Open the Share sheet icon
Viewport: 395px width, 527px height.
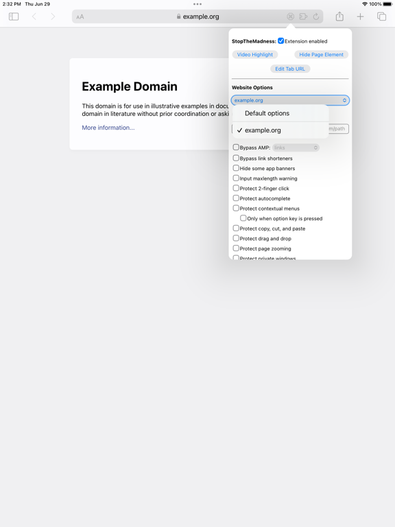tap(339, 16)
